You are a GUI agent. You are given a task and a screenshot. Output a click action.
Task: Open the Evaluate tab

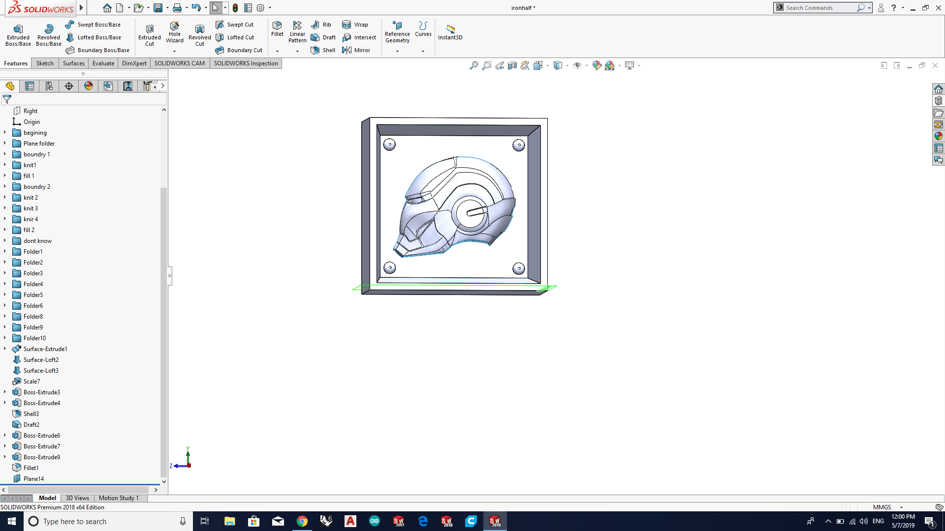point(103,63)
